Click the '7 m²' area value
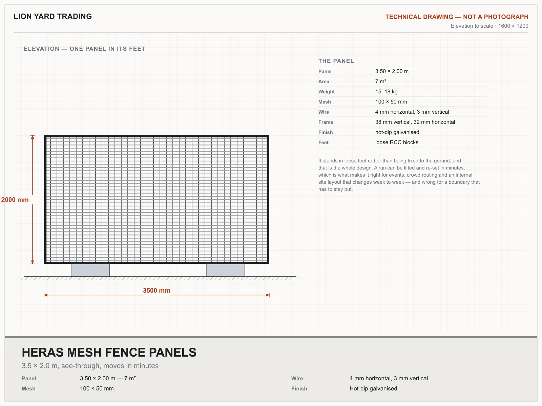 pos(381,82)
